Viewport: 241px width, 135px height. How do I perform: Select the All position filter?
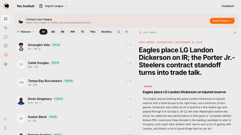coord(43,32)
